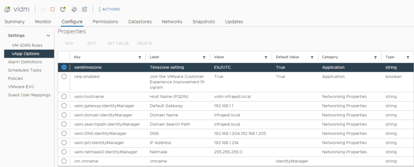Open VM SDRS Rules settings
The width and height of the screenshot is (414, 167).
click(27, 45)
